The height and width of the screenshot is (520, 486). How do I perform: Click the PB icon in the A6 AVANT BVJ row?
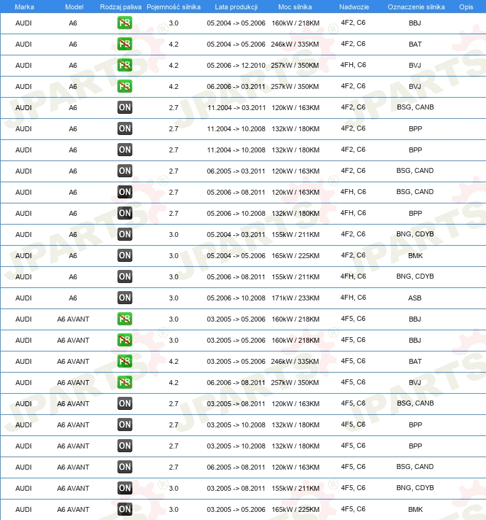click(x=124, y=383)
